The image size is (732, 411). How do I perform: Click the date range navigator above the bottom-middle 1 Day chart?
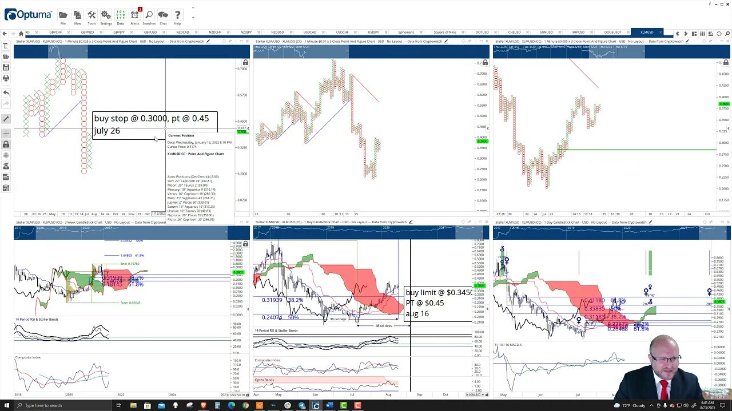pyautogui.click(x=372, y=232)
